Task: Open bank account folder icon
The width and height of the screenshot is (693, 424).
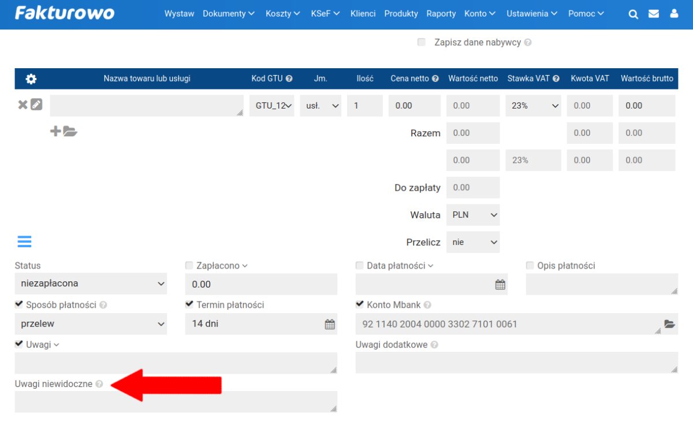Action: (x=669, y=324)
